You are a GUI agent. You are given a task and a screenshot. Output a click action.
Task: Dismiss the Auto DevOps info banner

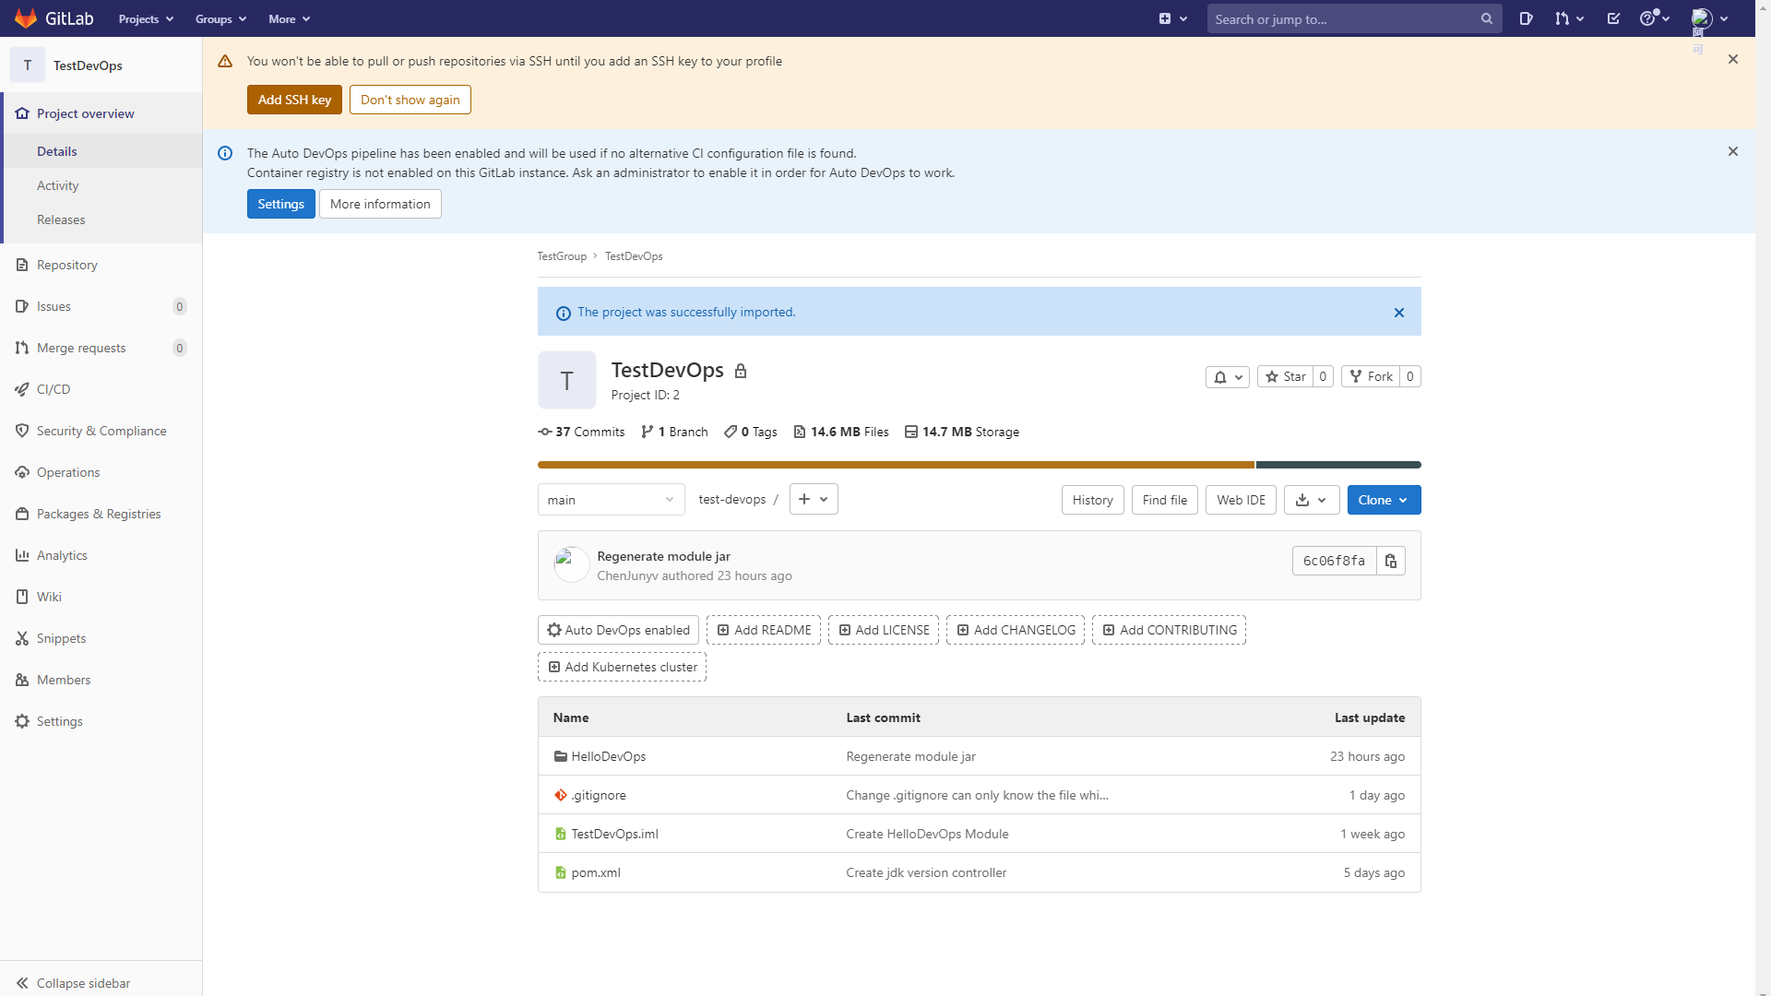coord(1733,151)
